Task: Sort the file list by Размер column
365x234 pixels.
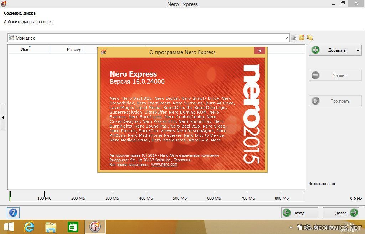Action: 74,49
